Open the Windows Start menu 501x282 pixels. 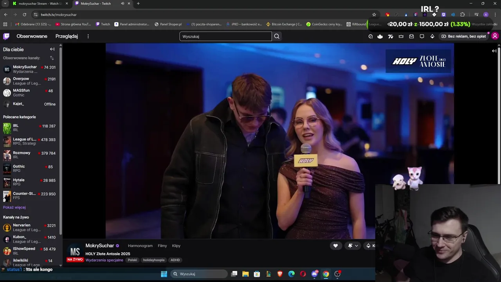[x=164, y=274]
